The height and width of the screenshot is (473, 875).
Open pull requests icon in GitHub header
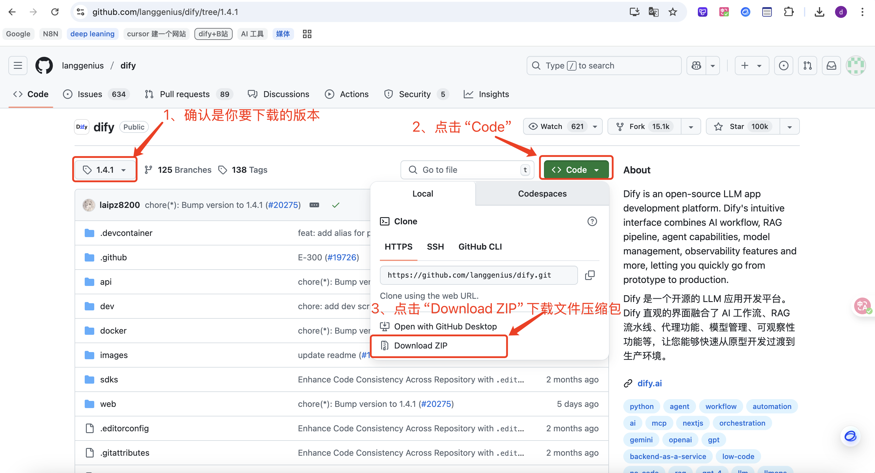point(807,66)
